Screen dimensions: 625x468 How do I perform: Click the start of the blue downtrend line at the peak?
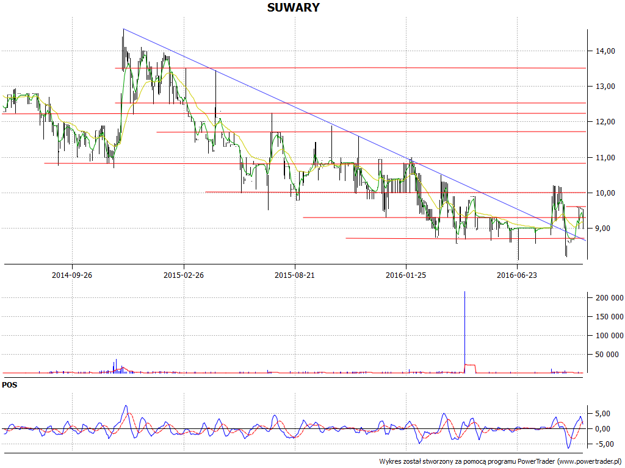tap(123, 29)
